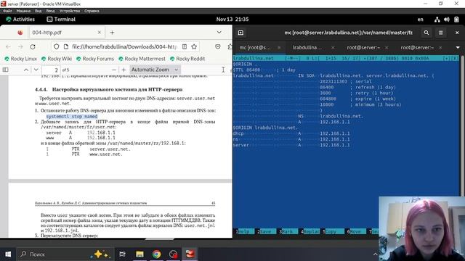Open Rocky Mattermost bookmark
The height and width of the screenshot is (261, 465).
142,59
